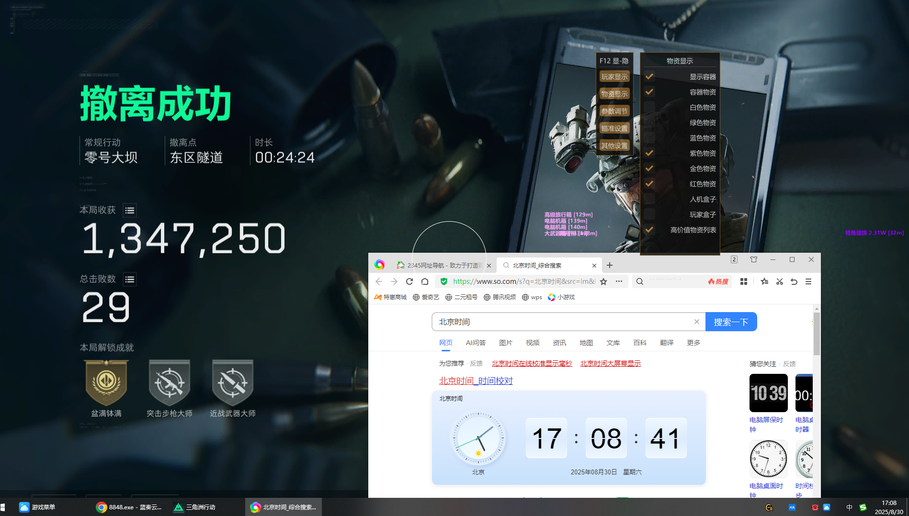909x516 pixels.
Task: Enable the 白色物资 checkbox
Action: (x=649, y=107)
